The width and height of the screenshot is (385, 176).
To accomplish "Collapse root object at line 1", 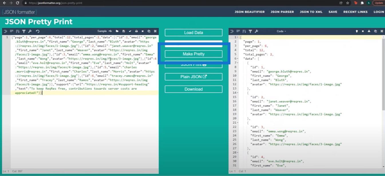I will coord(238,37).
